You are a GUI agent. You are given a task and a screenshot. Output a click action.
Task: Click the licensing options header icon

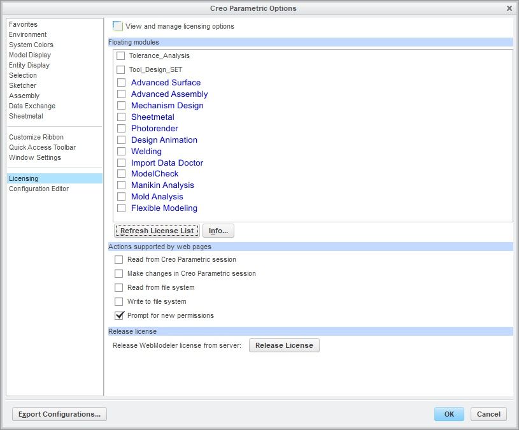[x=117, y=26]
